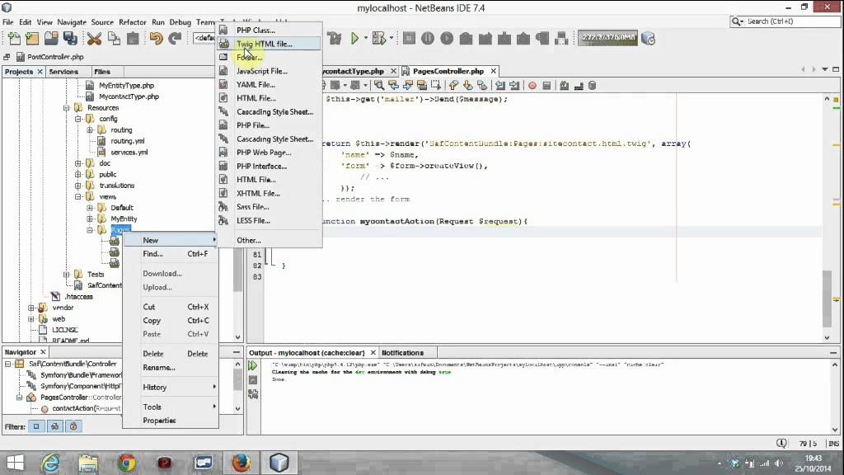The height and width of the screenshot is (475, 844).
Task: Select services.yml in the project tree
Action: coord(129,153)
